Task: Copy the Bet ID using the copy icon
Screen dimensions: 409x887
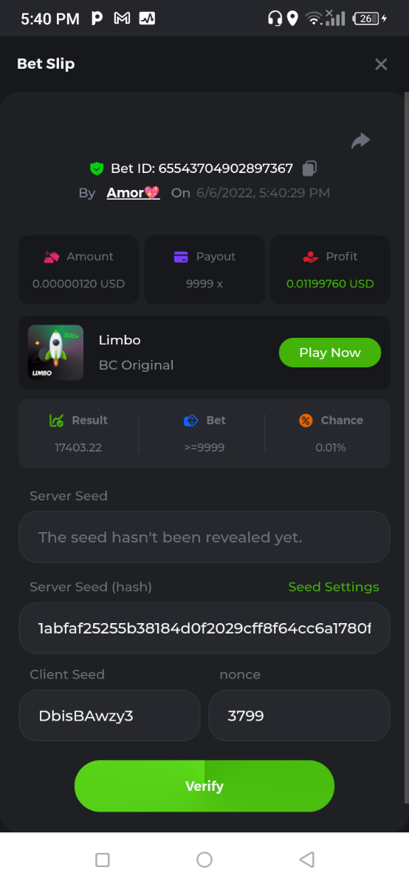Action: (x=310, y=169)
